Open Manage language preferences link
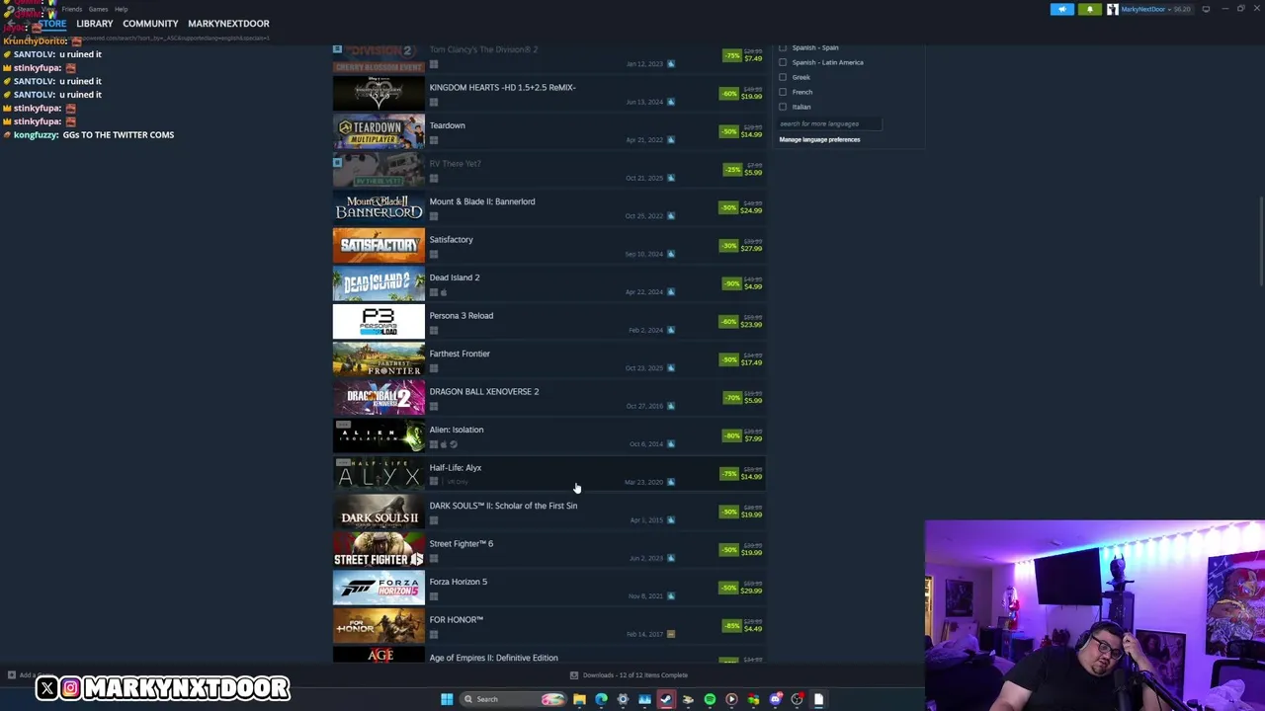This screenshot has width=1265, height=711. [819, 139]
